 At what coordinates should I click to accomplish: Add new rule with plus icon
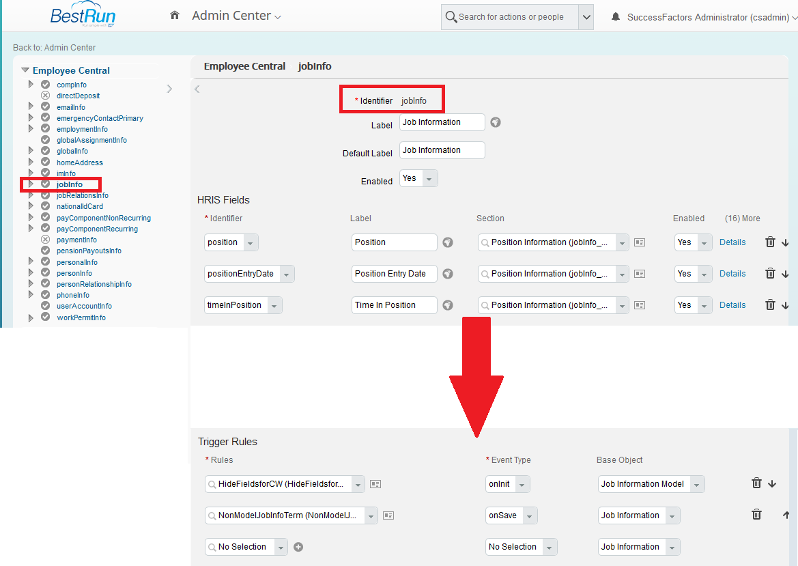coord(299,547)
